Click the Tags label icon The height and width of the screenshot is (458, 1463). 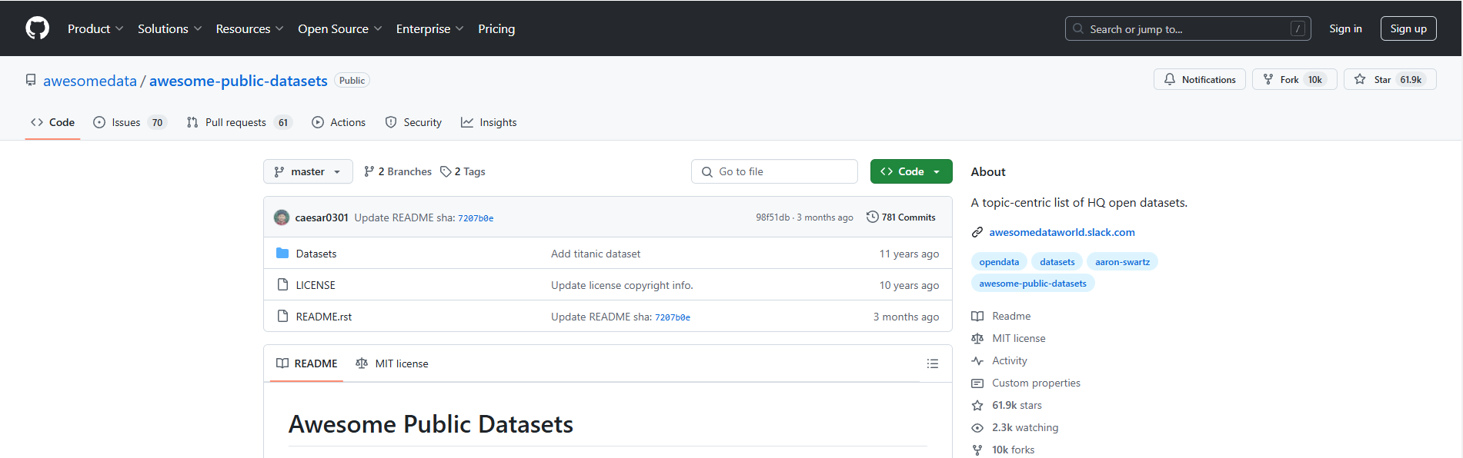446,171
